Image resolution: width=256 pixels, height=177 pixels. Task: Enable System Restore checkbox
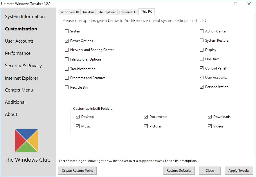click(202, 41)
